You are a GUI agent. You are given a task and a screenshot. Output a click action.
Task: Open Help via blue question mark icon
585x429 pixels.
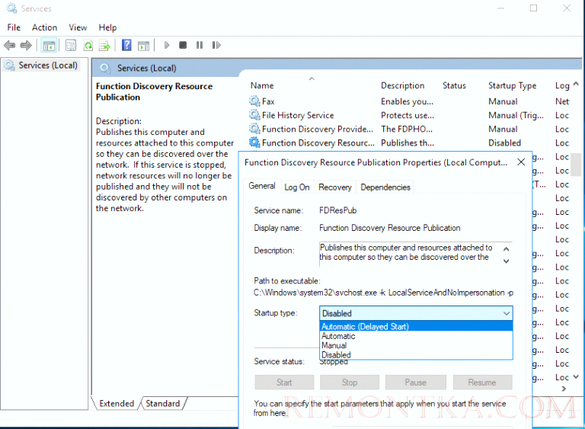126,46
